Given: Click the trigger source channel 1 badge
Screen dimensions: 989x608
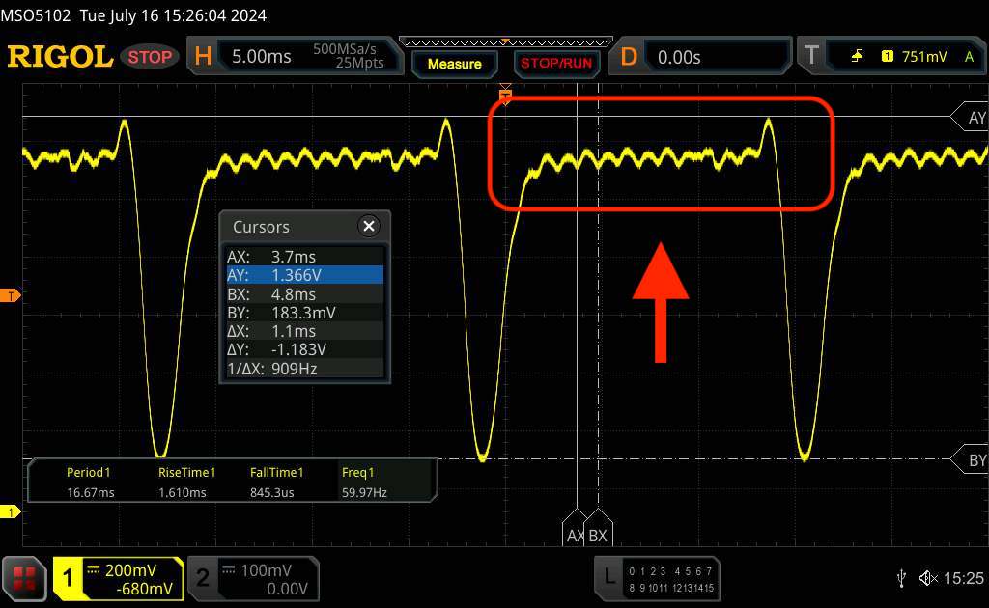Looking at the screenshot, I should point(888,57).
